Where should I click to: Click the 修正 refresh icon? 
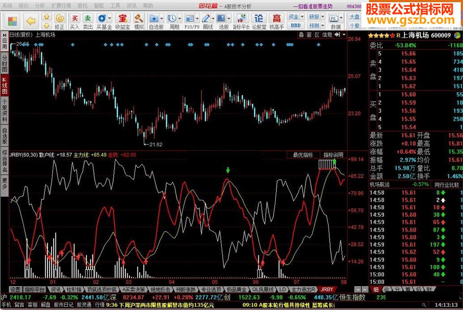coord(60,21)
